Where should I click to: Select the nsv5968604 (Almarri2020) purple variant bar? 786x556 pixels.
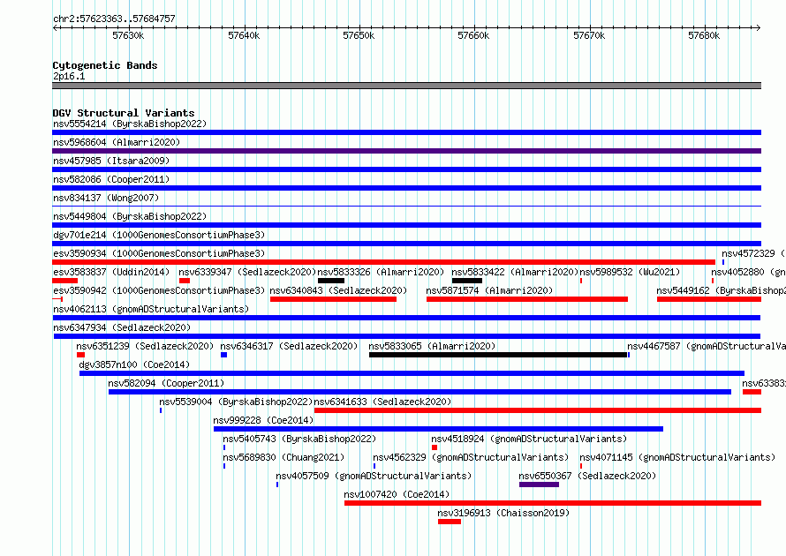pos(406,151)
